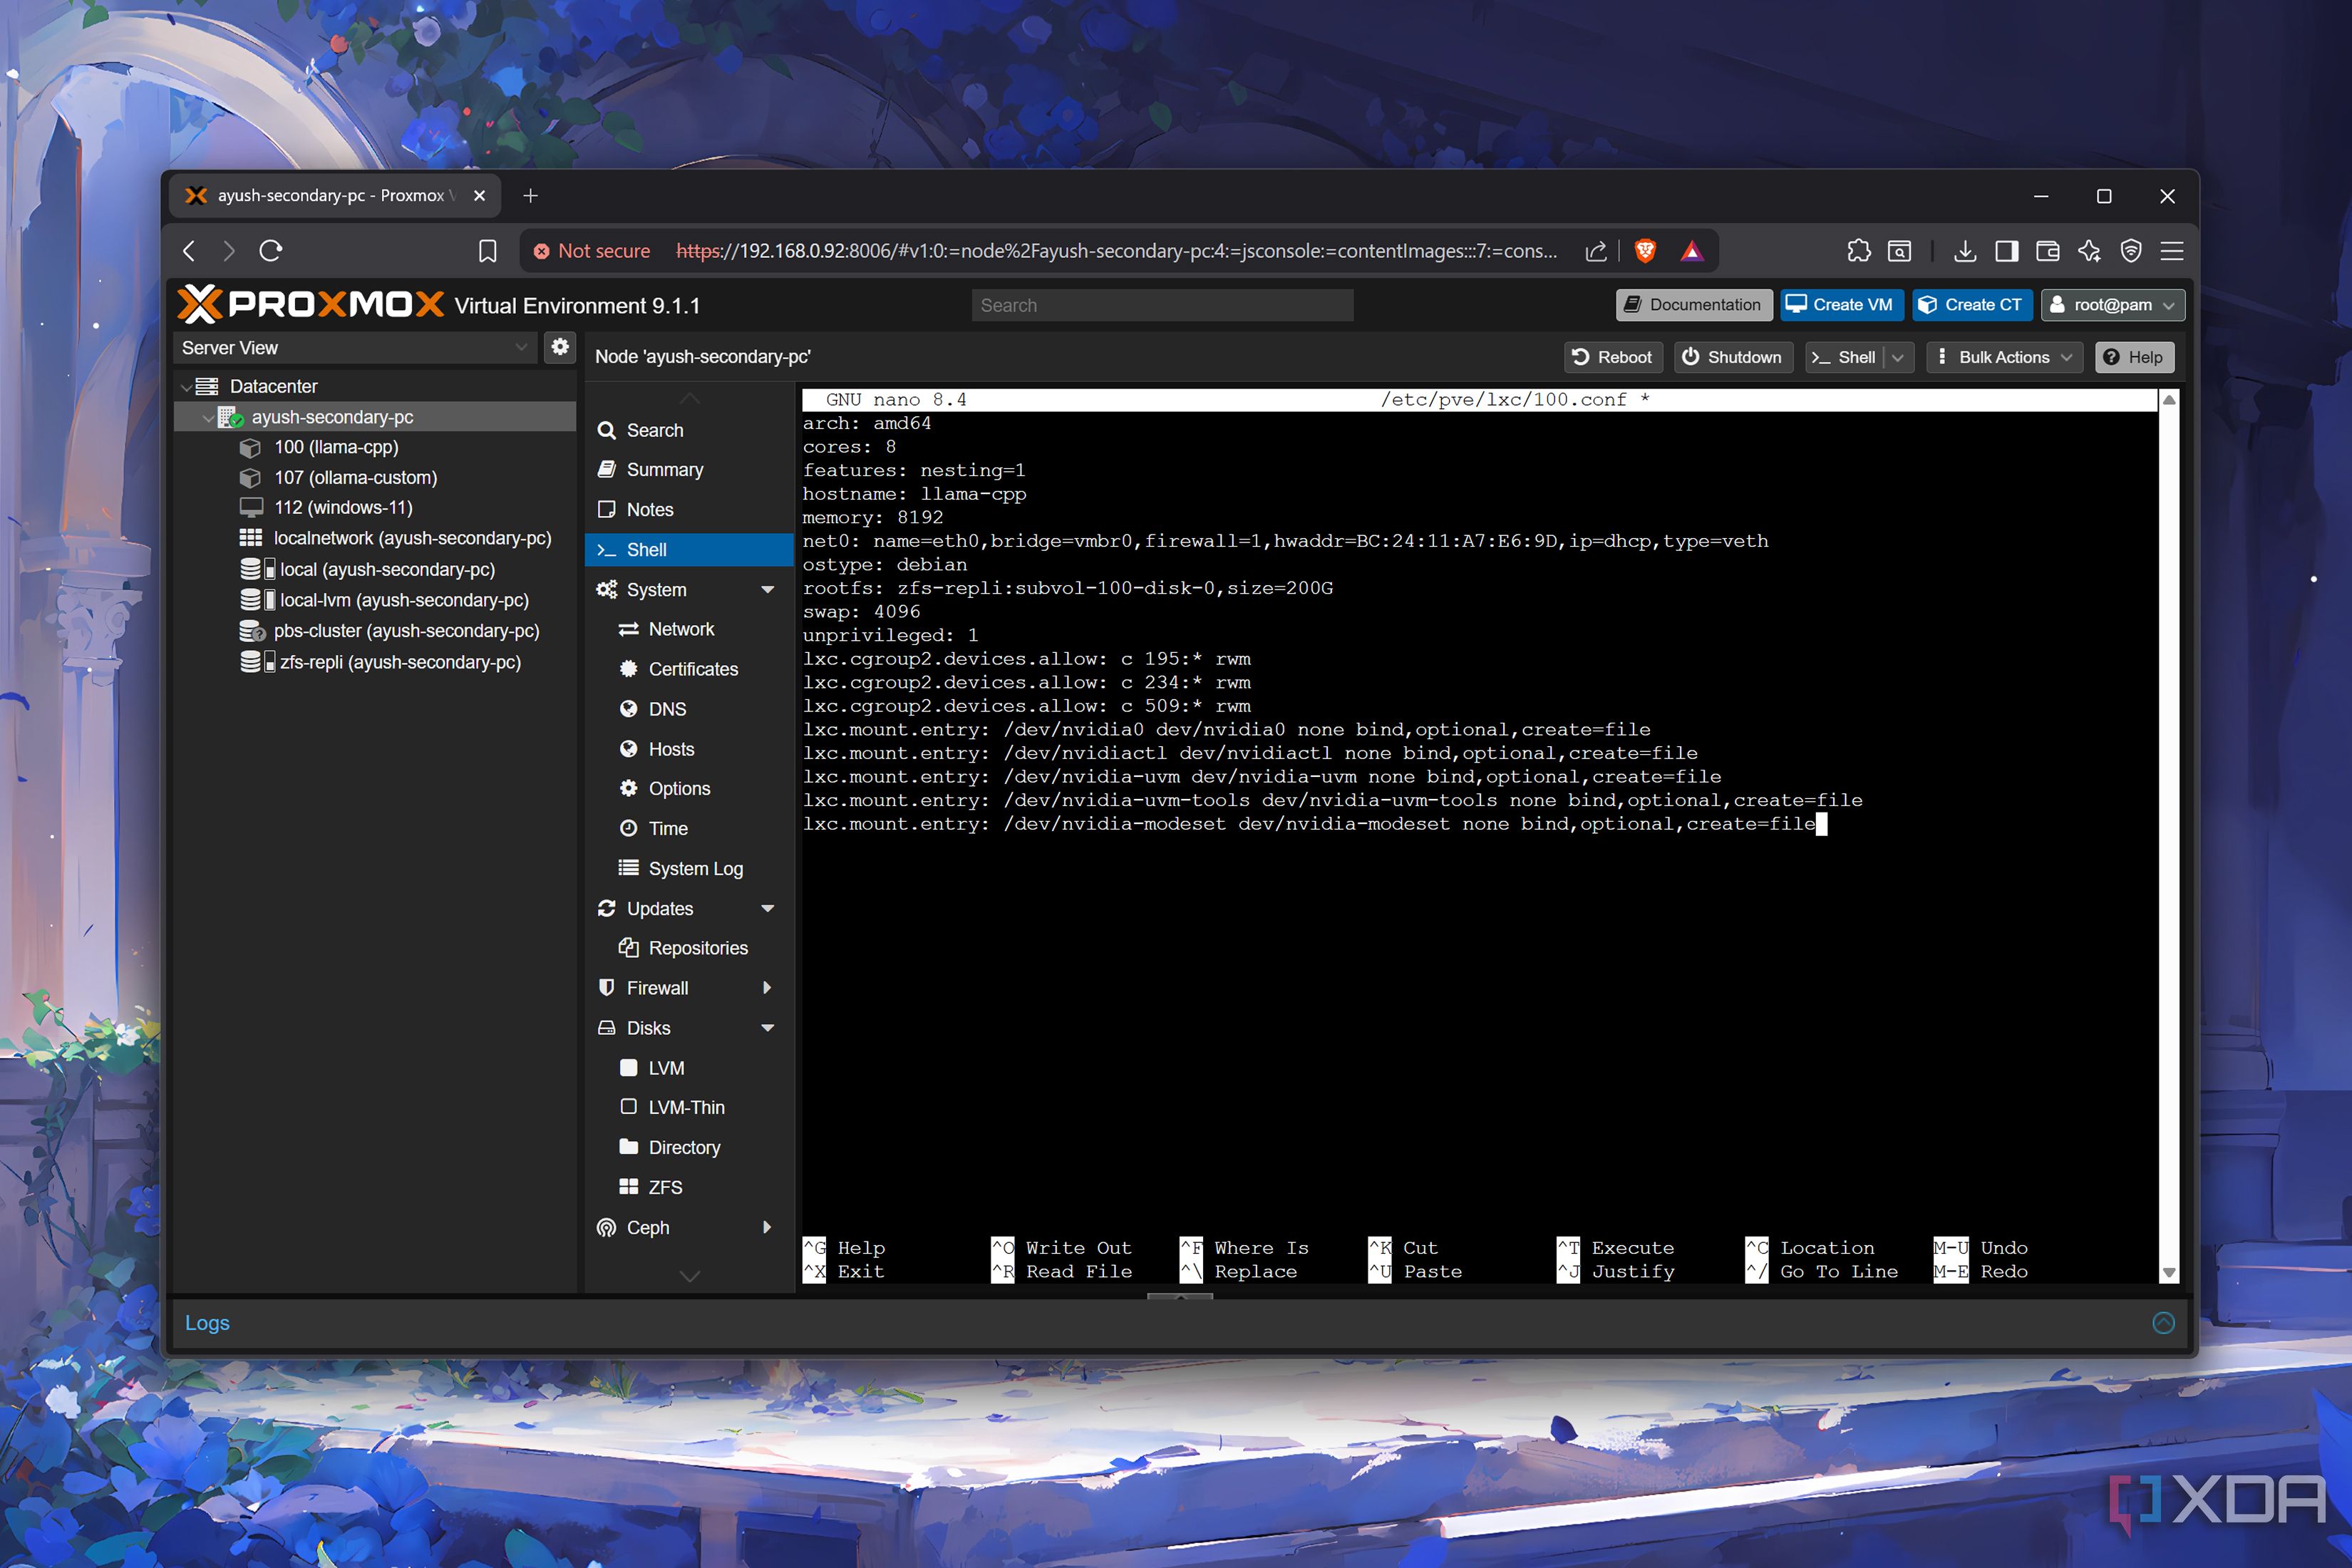Click the Proxmox logo
The width and height of the screenshot is (2352, 1568).
(311, 305)
